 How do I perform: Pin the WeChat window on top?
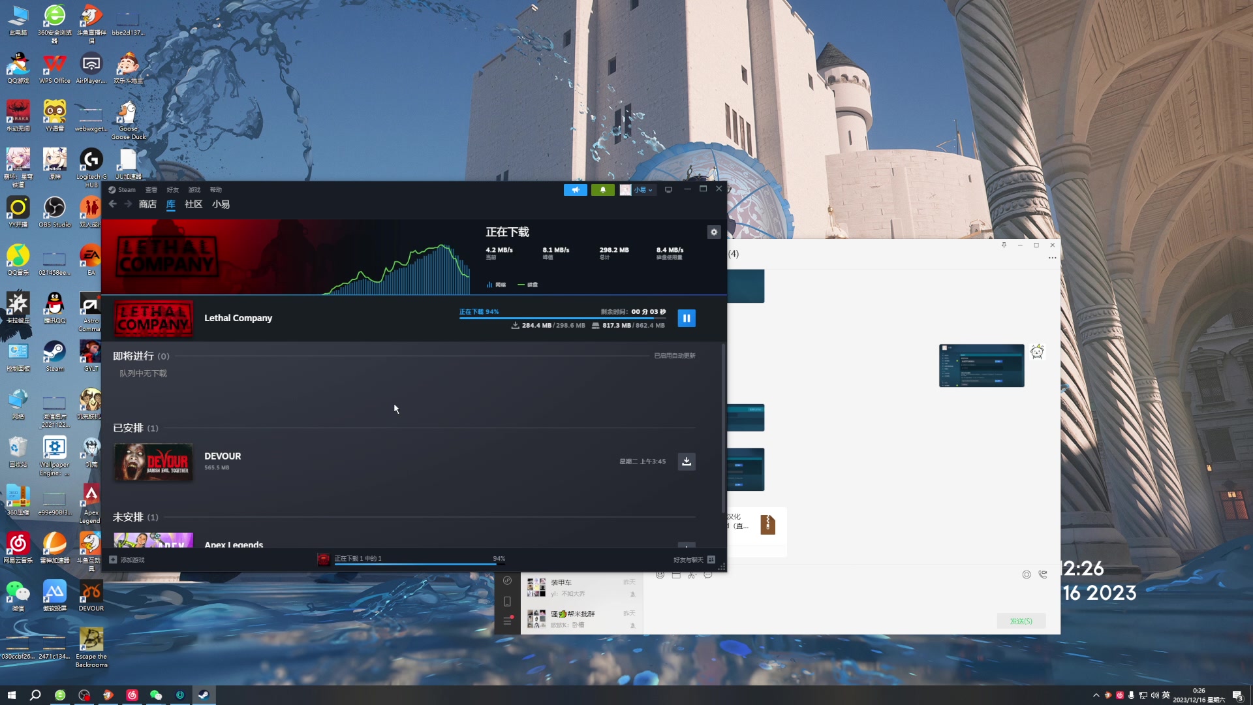tap(1004, 245)
